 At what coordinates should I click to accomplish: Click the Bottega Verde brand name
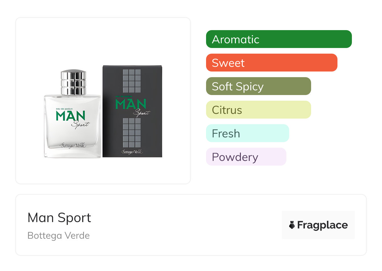[x=59, y=236]
